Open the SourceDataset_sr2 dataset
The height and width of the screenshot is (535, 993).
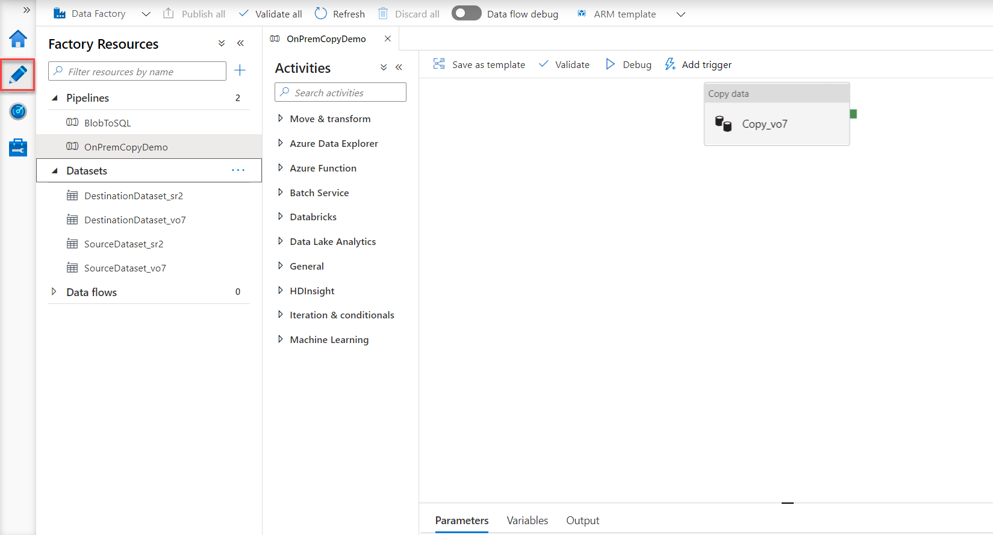[x=123, y=244]
